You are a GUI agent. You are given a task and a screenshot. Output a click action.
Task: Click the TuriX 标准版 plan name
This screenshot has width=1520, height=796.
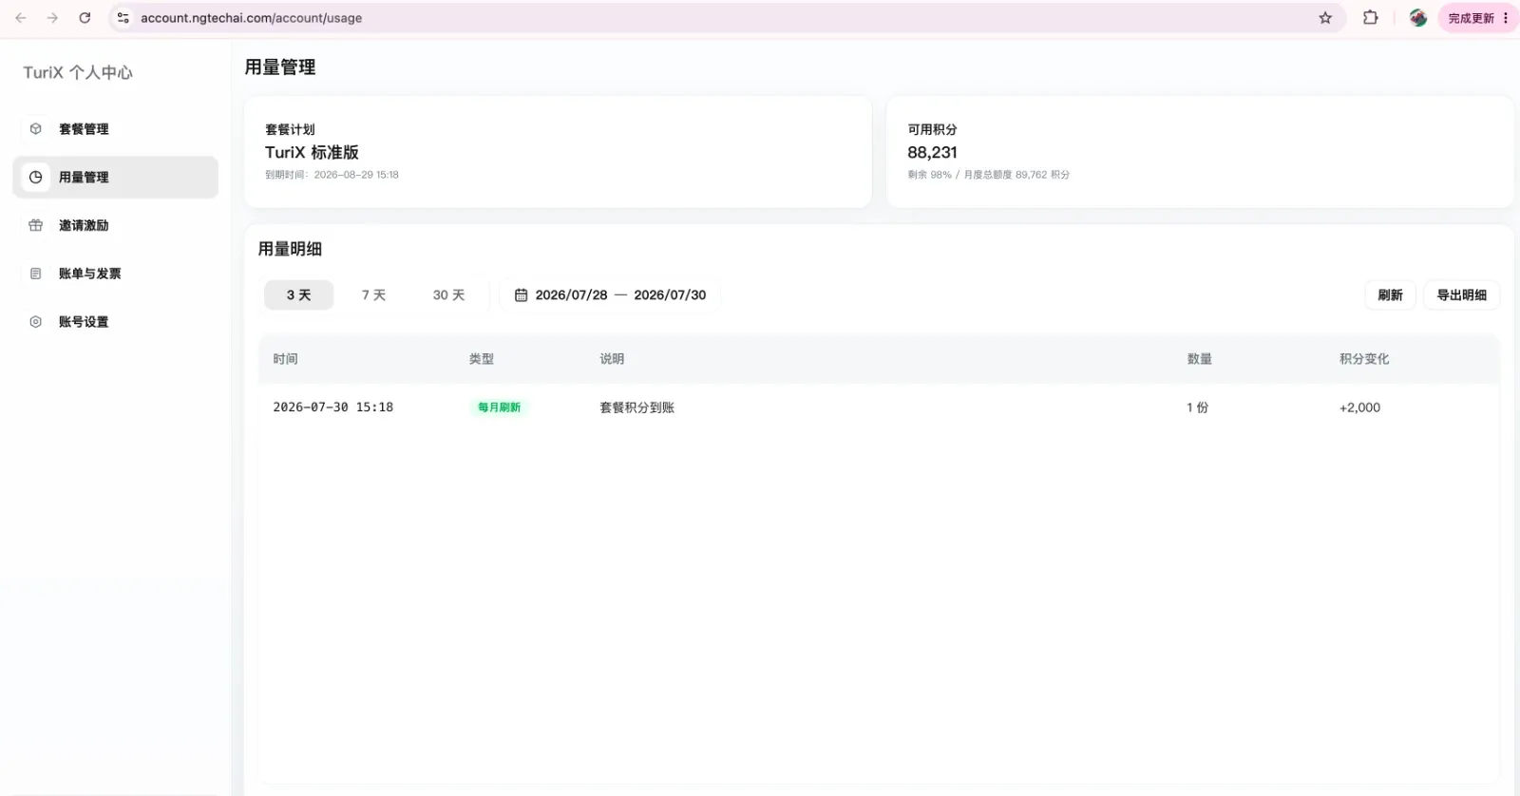312,153
